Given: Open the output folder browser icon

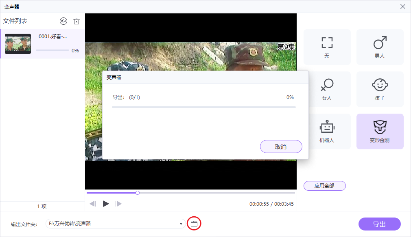Looking at the screenshot, I should click(x=194, y=224).
